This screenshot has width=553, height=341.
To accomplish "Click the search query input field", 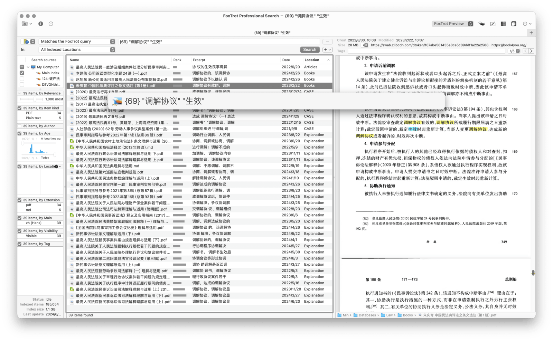I will point(219,42).
